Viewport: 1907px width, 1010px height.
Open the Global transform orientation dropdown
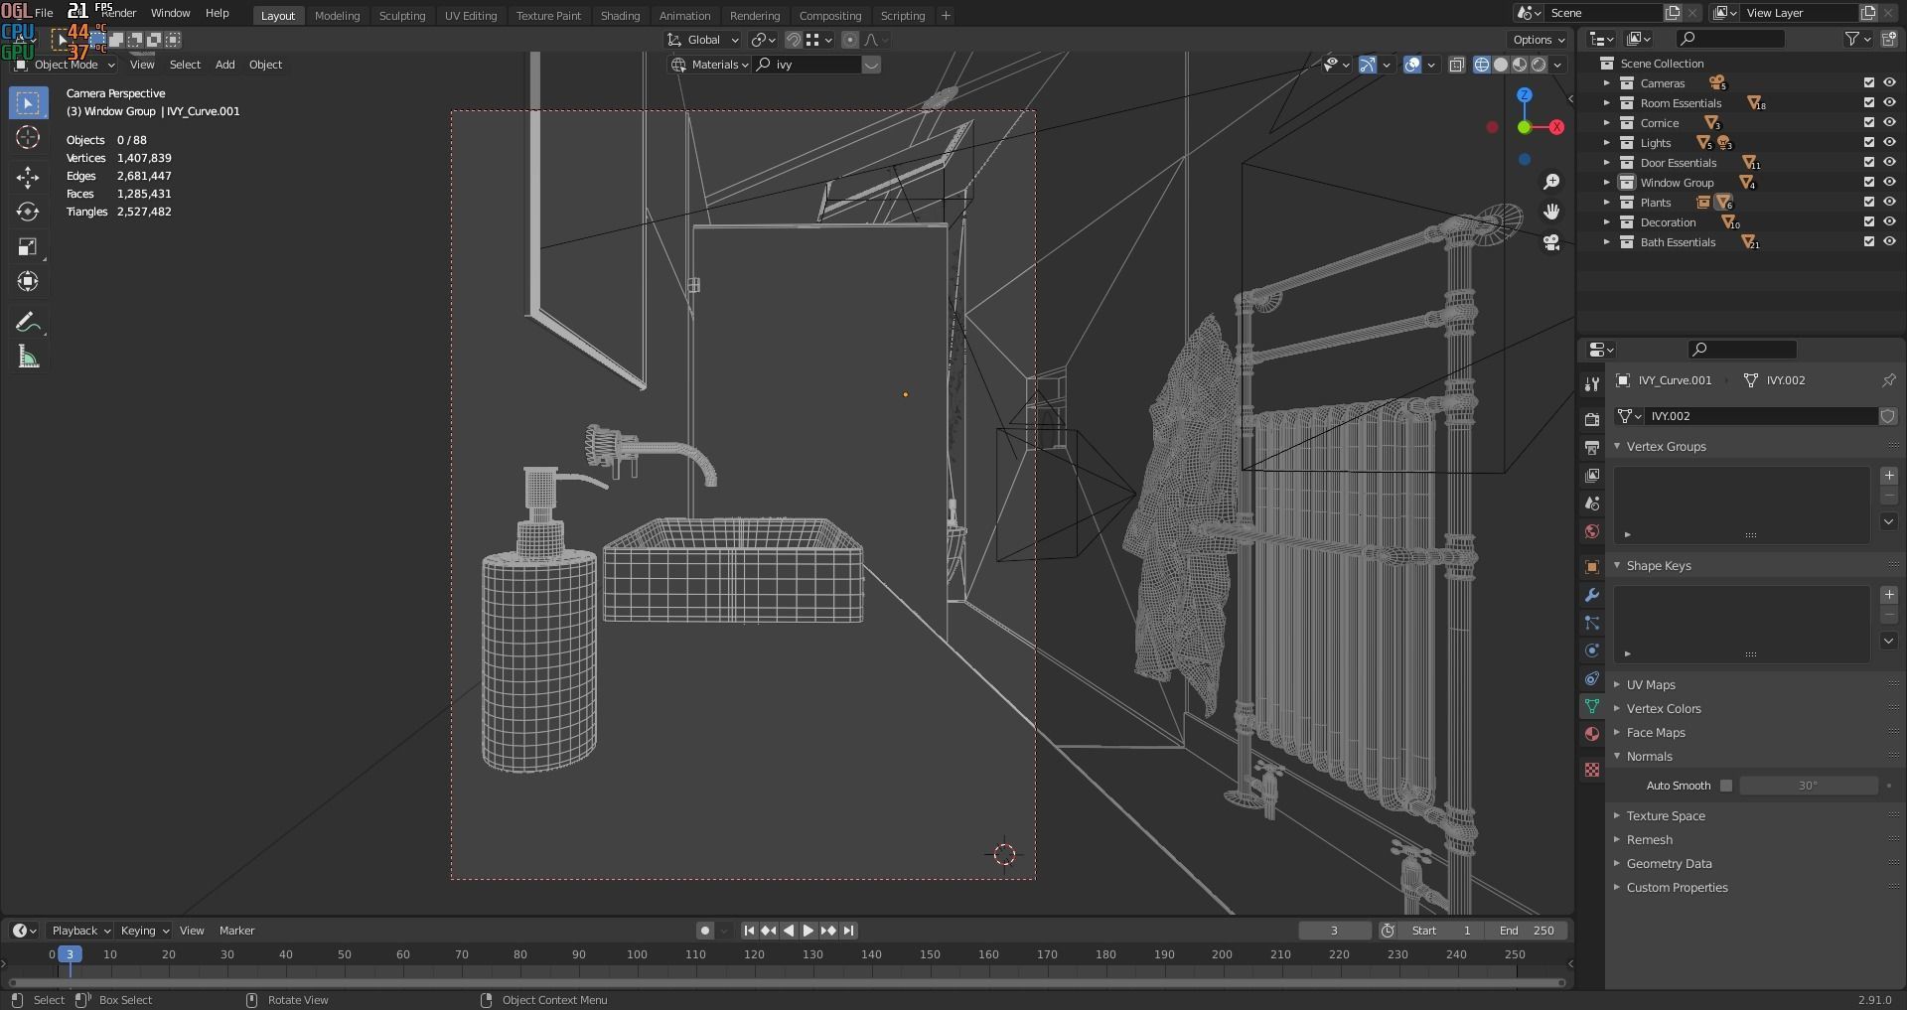703,40
